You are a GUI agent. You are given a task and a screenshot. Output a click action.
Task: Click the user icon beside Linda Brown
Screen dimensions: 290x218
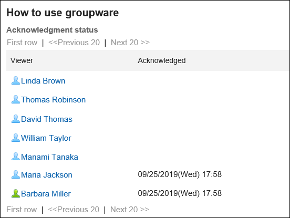click(x=16, y=80)
